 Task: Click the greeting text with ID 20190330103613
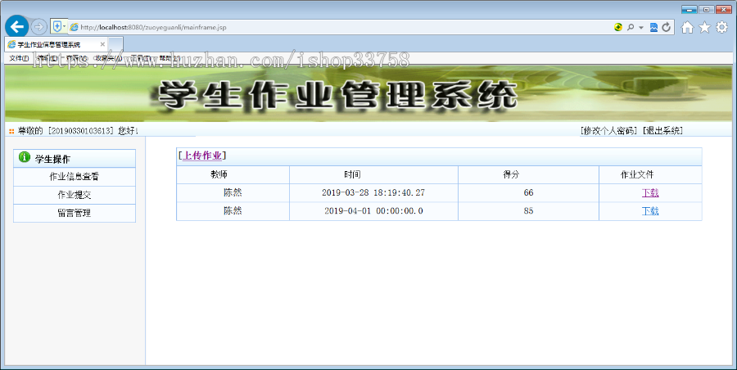78,131
